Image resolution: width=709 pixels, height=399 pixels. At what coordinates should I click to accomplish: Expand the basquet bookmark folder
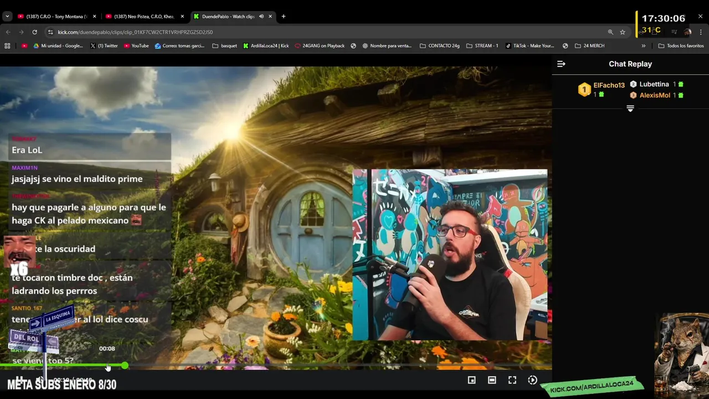pos(225,46)
